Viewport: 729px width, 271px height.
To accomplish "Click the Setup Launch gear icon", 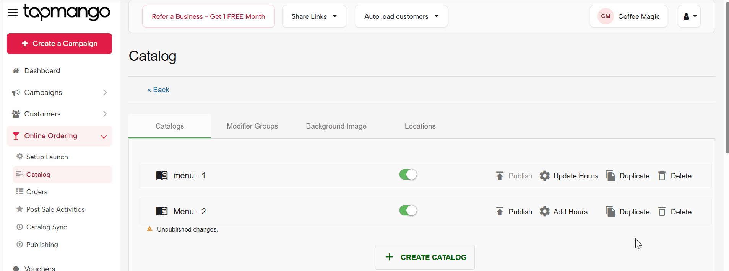I will (x=20, y=157).
